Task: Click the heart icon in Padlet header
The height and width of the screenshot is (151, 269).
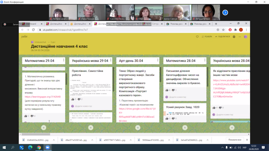Action: tap(197, 37)
